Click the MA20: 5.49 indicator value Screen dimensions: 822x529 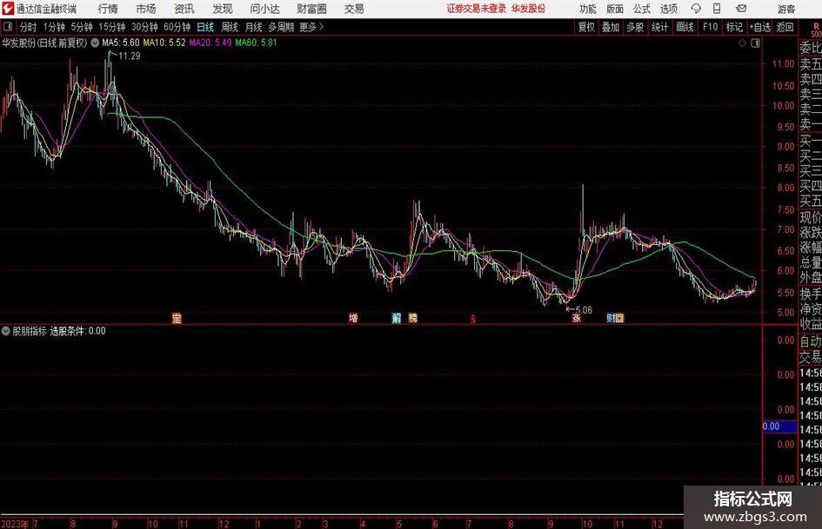211,43
